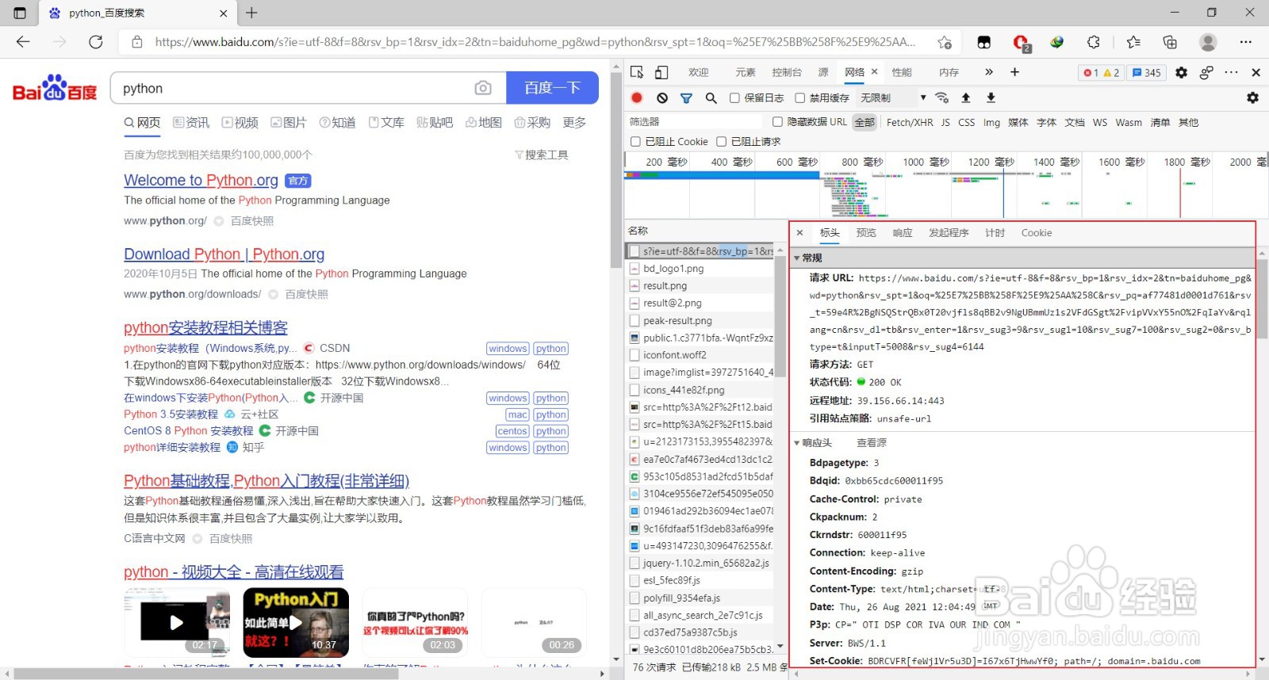Viewport: 1269px width, 680px height.
Task: Import HAR file upload arrow icon
Action: (966, 97)
